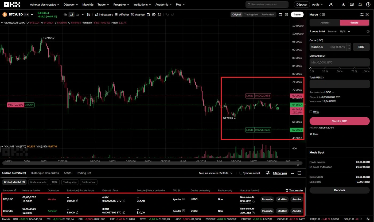Select the 4h timeframe
The width and height of the screenshot is (374, 222).
[x=65, y=15]
